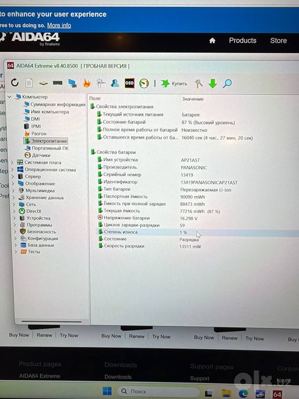Open More info link in cookie banner
The image size is (299, 399).
click(59, 26)
